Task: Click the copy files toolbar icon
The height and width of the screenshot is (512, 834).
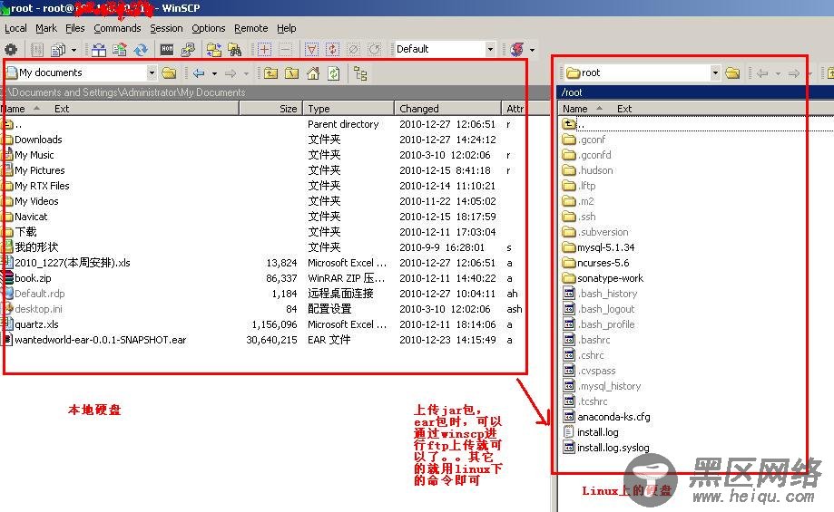Action: point(57,50)
